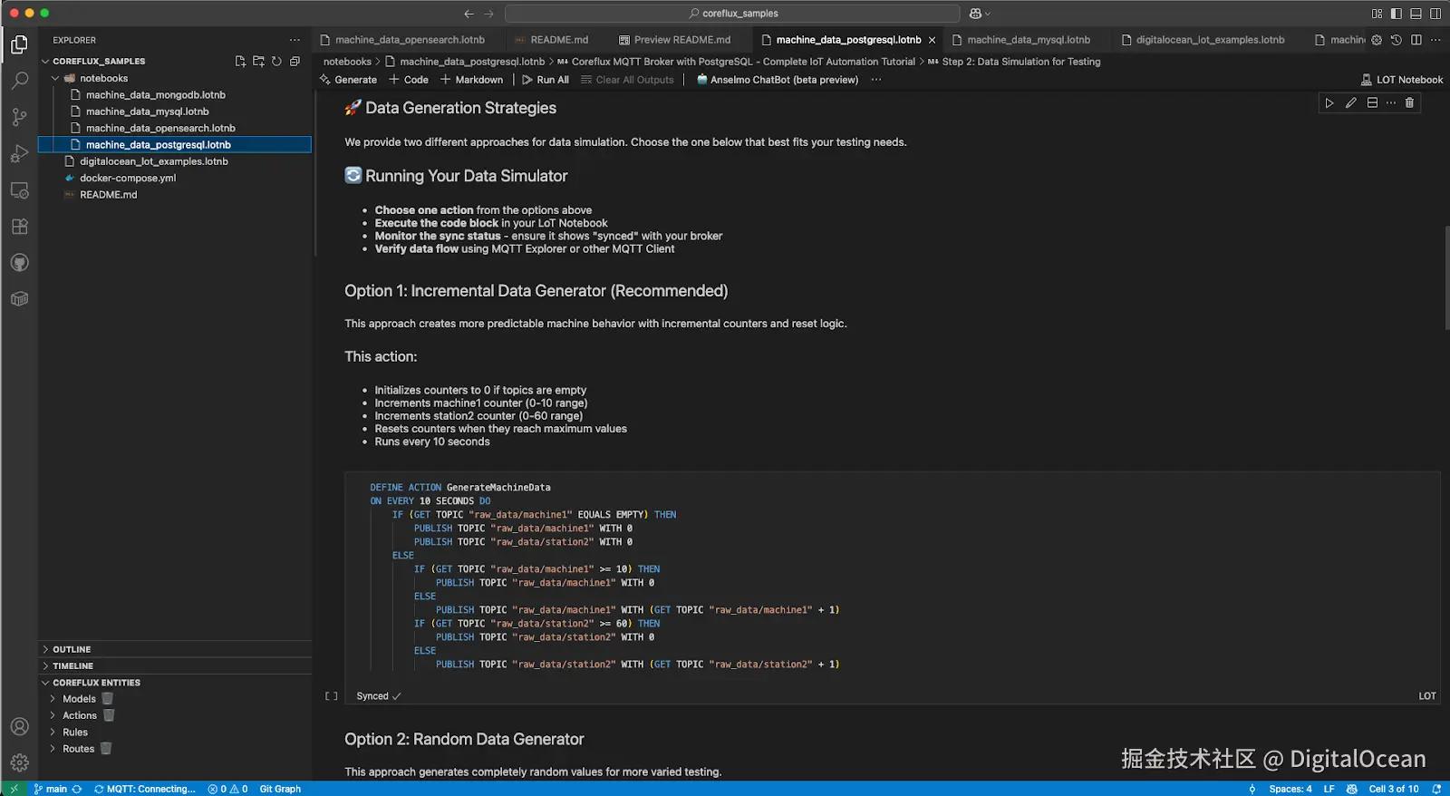Create a new file in COREFLUX_SAMPLES
The image size is (1450, 796).
click(x=240, y=62)
